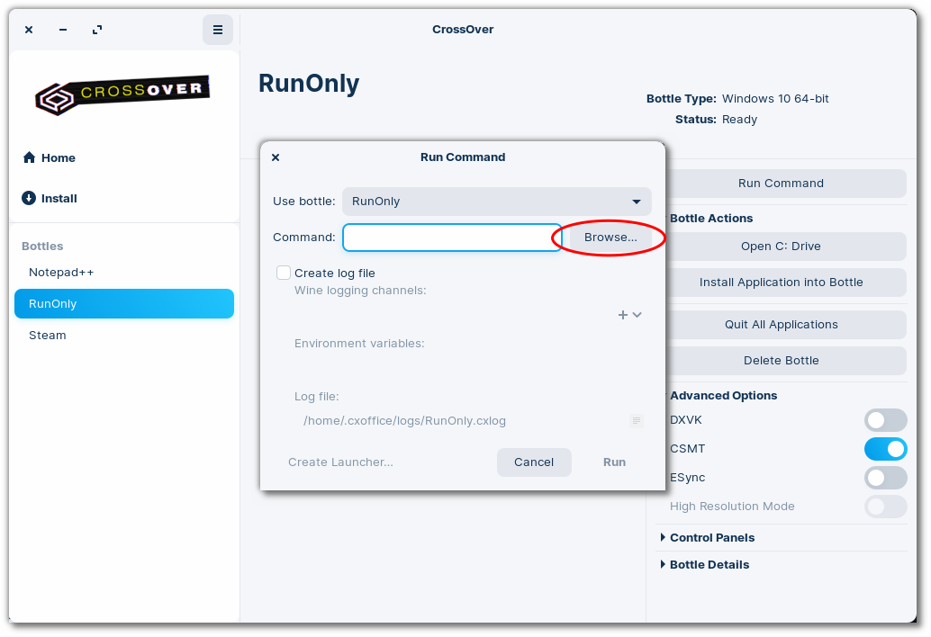
Task: Enable the ESync toggle
Action: click(x=885, y=478)
